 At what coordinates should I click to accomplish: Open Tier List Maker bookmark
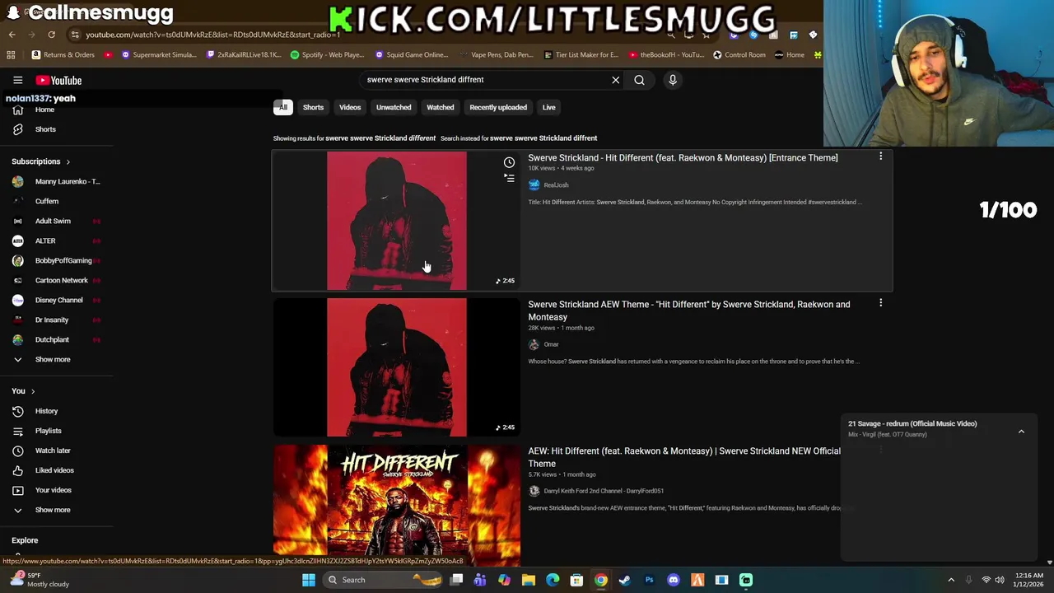click(x=581, y=55)
